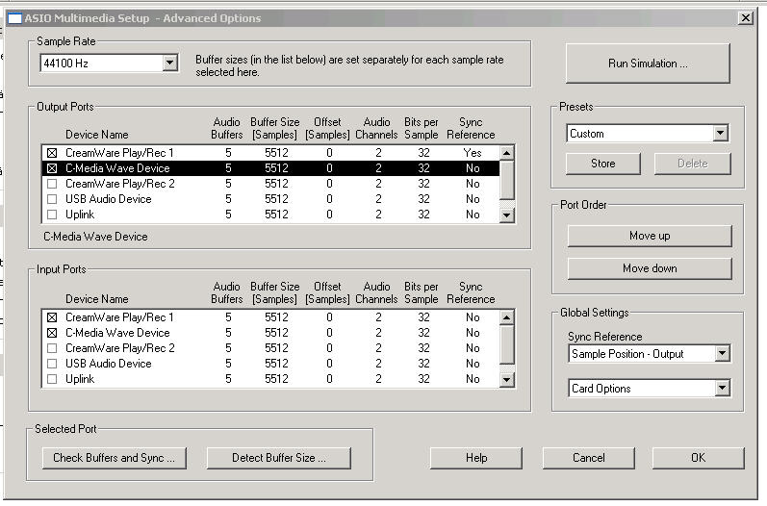The image size is (767, 506).
Task: Click Bits per Sample 32 in input Uplink row
Action: pyautogui.click(x=423, y=379)
